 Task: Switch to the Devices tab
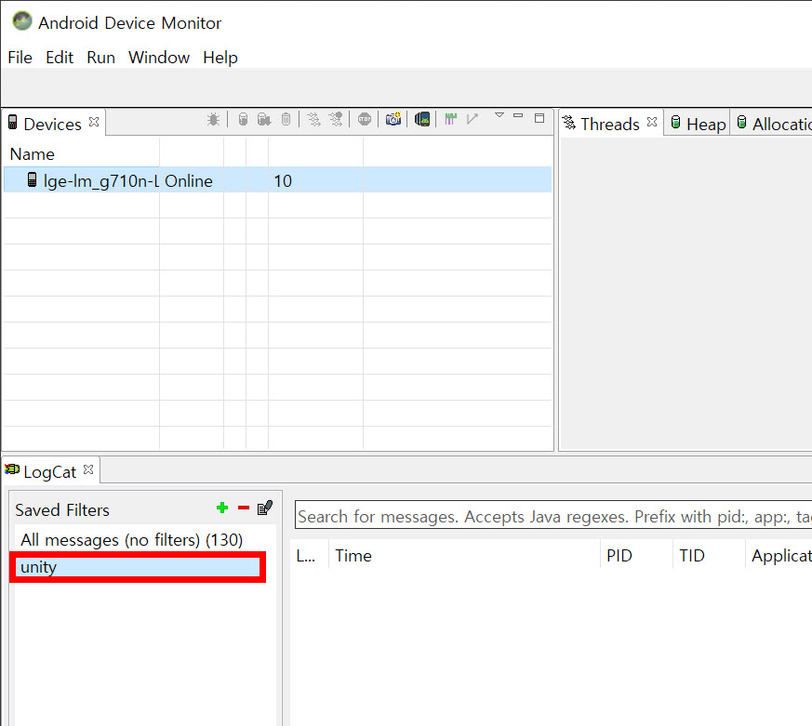coord(52,125)
